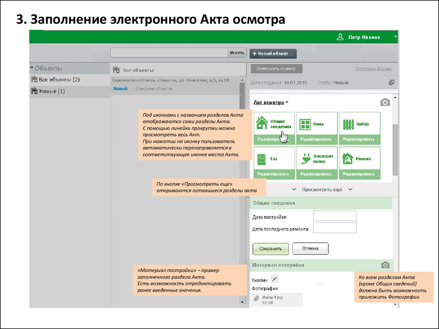The height and width of the screenshot is (329, 439).
Task: Open the Окна window section icon
Action: pos(305,124)
